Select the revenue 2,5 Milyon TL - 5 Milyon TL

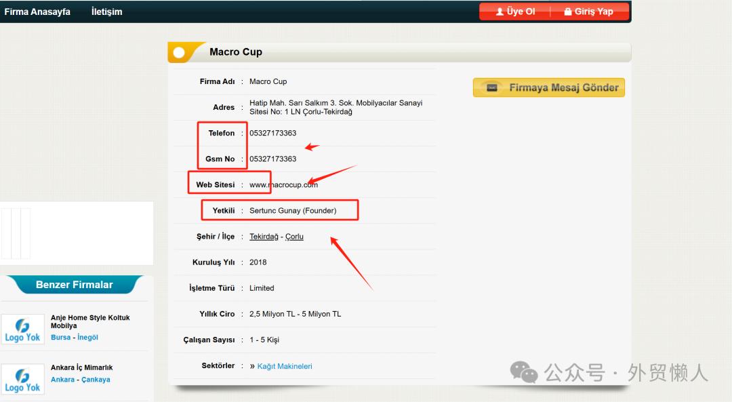pyautogui.click(x=295, y=315)
